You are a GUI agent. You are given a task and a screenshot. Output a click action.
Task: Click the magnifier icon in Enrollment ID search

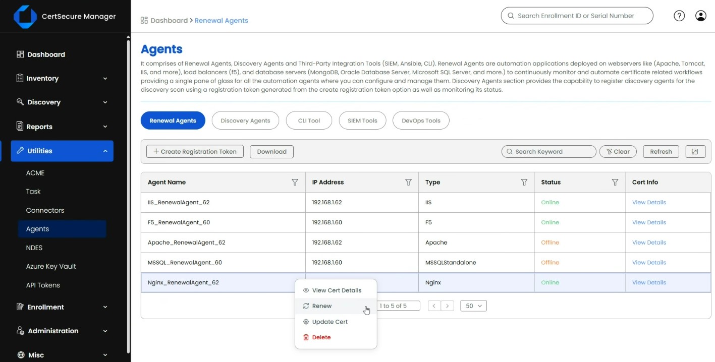[511, 16]
